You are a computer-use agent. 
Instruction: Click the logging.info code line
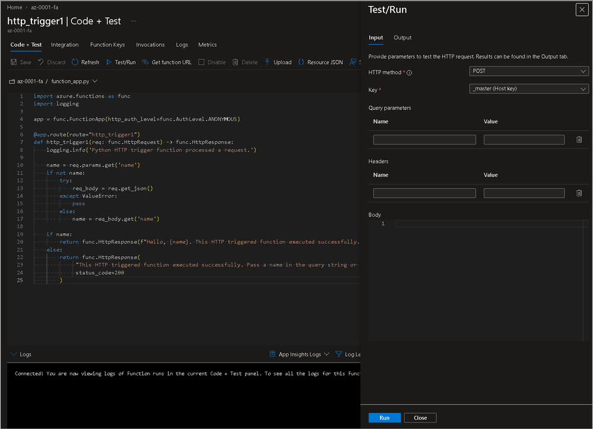pos(151,150)
